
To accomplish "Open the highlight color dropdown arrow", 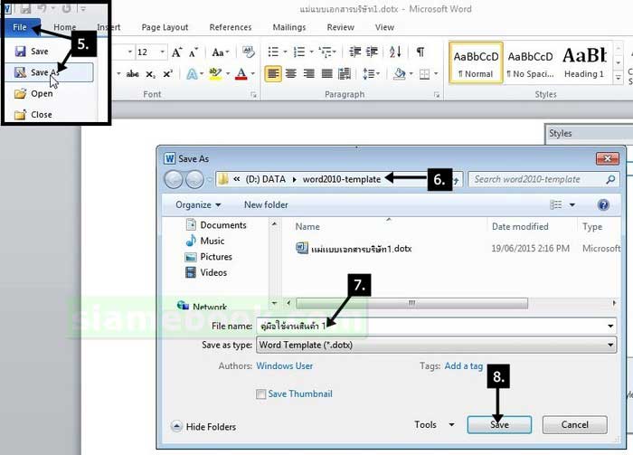I will coord(228,74).
